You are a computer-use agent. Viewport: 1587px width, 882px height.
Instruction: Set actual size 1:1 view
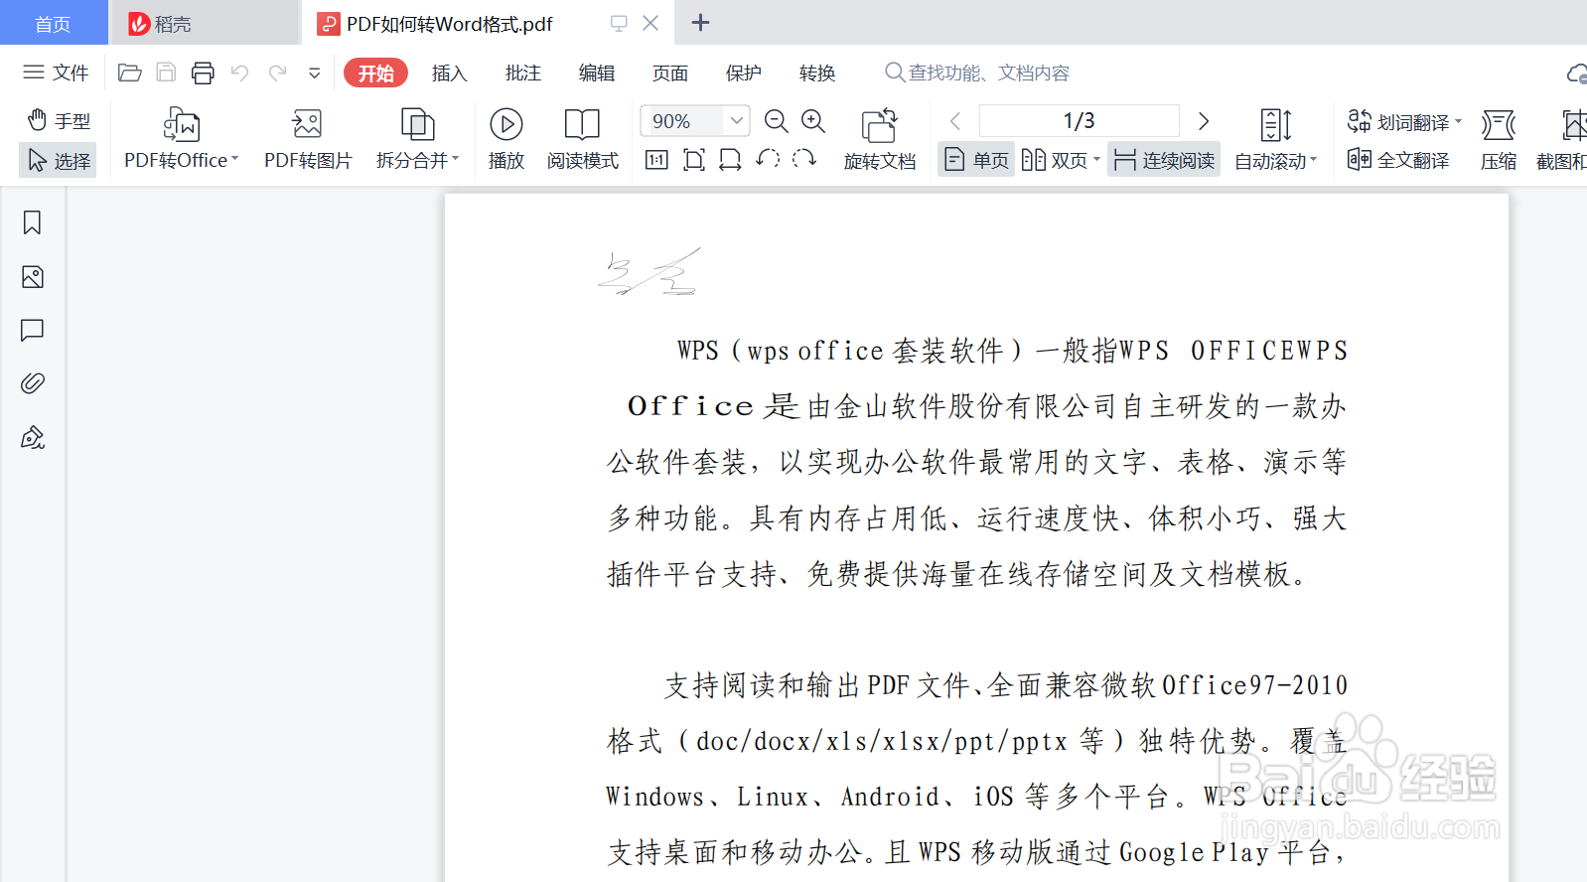pos(656,159)
